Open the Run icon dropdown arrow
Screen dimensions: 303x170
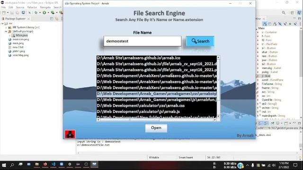click(x=48, y=13)
